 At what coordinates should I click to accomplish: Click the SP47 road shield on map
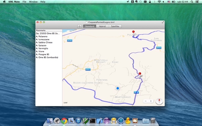point(88,70)
